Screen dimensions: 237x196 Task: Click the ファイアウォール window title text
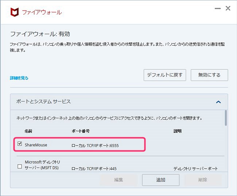[x=42, y=12]
